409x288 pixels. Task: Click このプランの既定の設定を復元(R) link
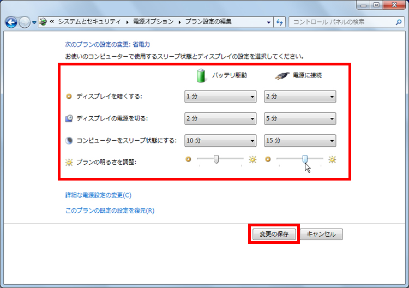pos(110,211)
